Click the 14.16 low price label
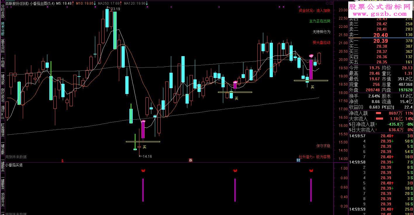The height and width of the screenshot is (215, 414). click(x=147, y=157)
